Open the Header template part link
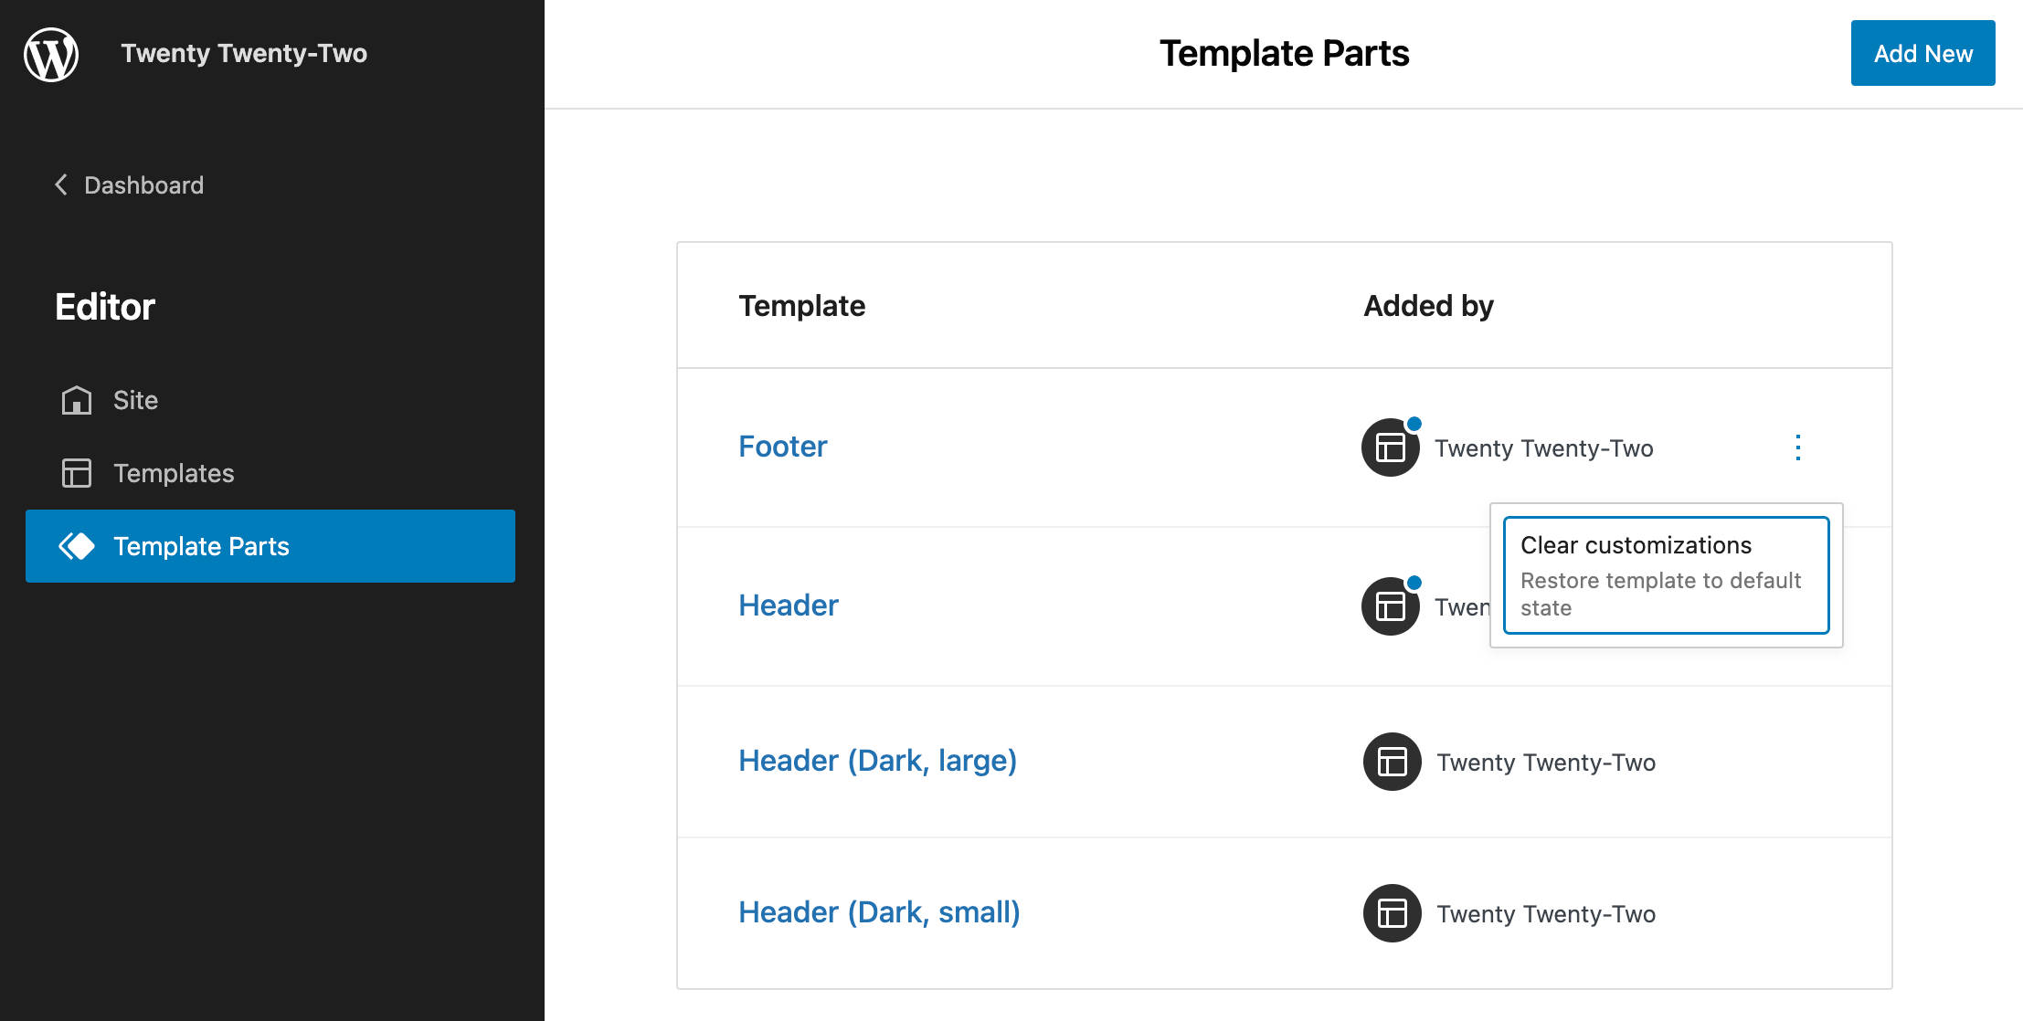 [787, 603]
